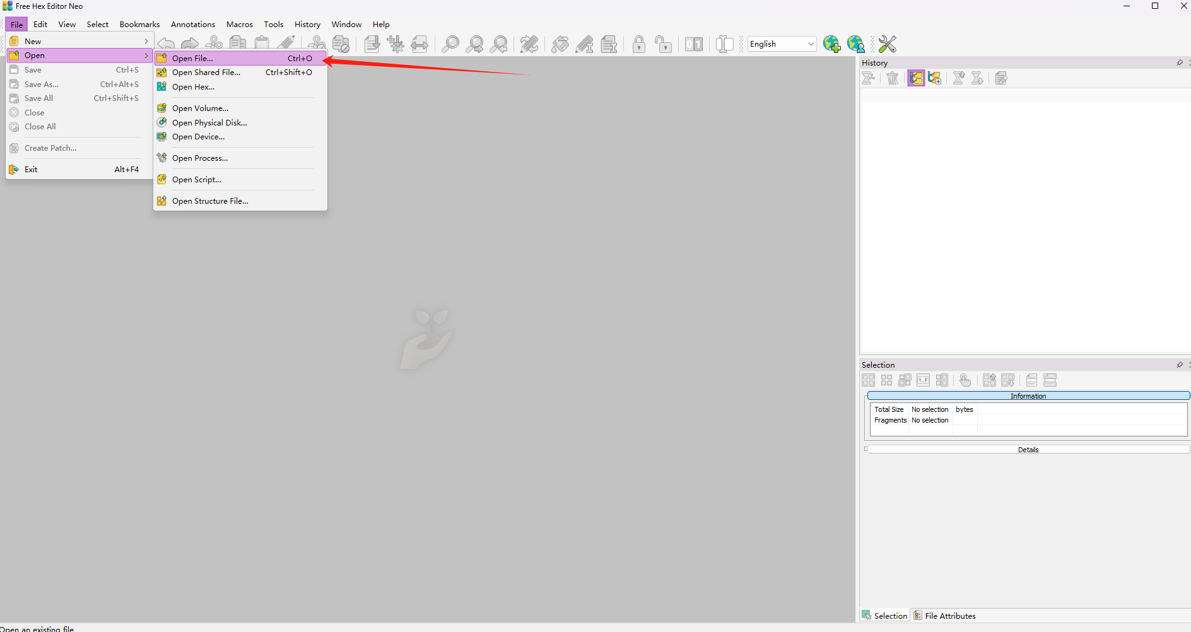Click the Total Size cell in Information table
Viewport: 1191px width, 632px height.
pyautogui.click(x=889, y=409)
